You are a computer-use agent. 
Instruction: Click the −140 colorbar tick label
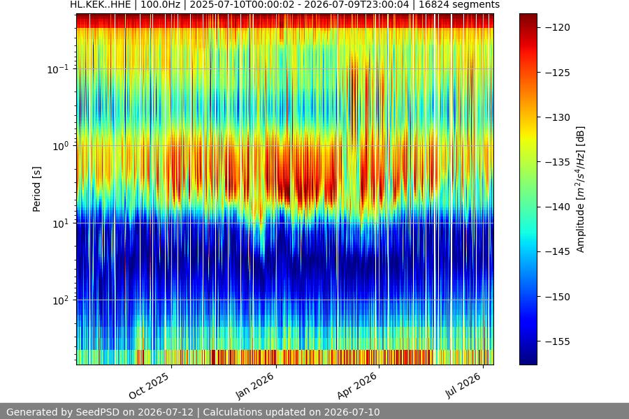tap(558, 207)
